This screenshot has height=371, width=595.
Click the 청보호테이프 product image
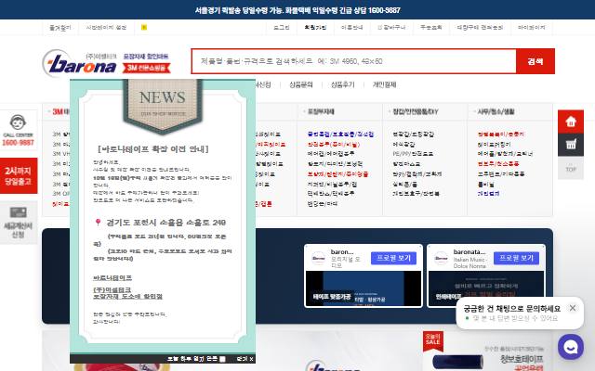(457, 362)
